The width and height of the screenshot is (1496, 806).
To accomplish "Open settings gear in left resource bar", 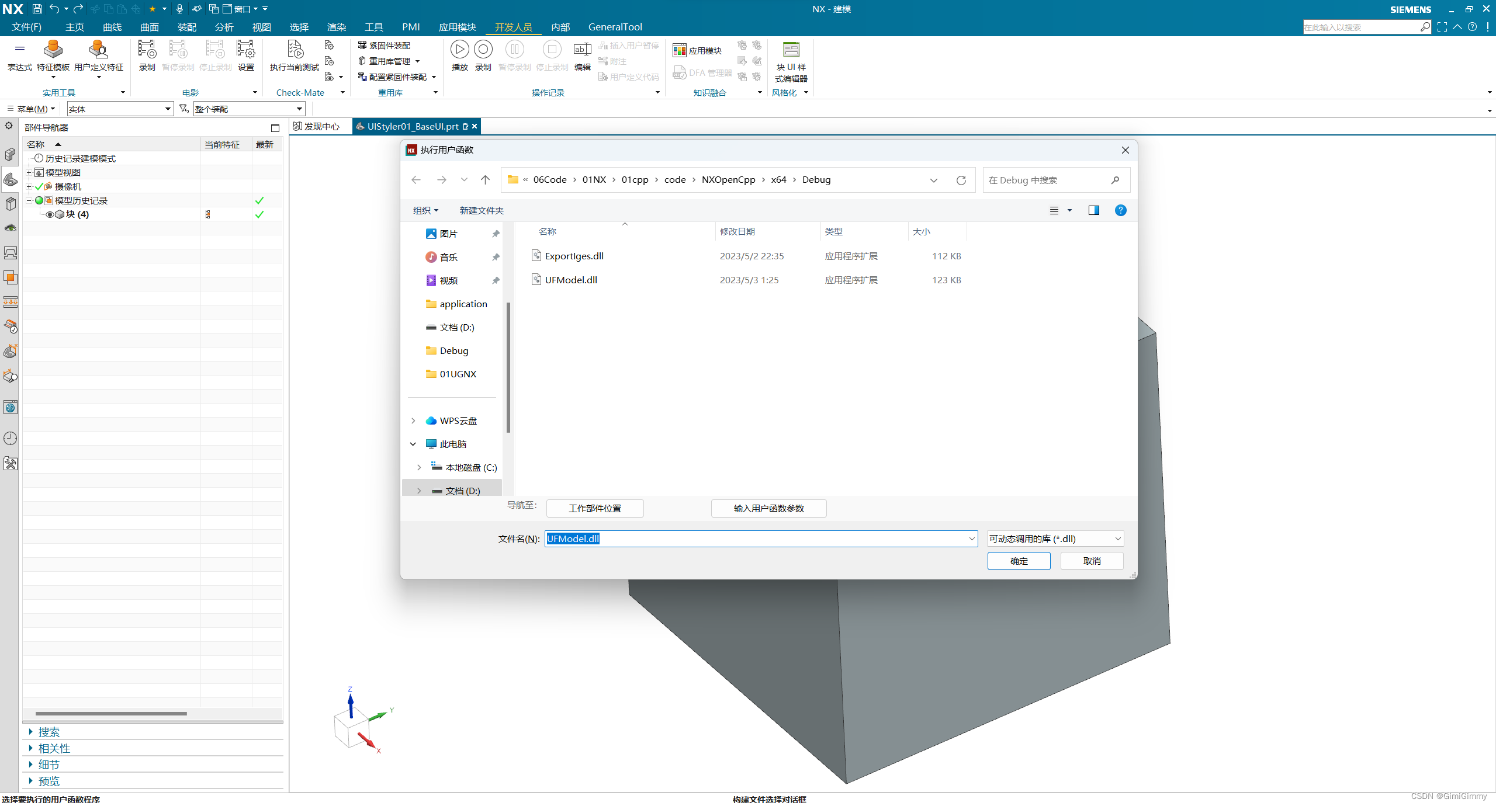I will pos(9,126).
